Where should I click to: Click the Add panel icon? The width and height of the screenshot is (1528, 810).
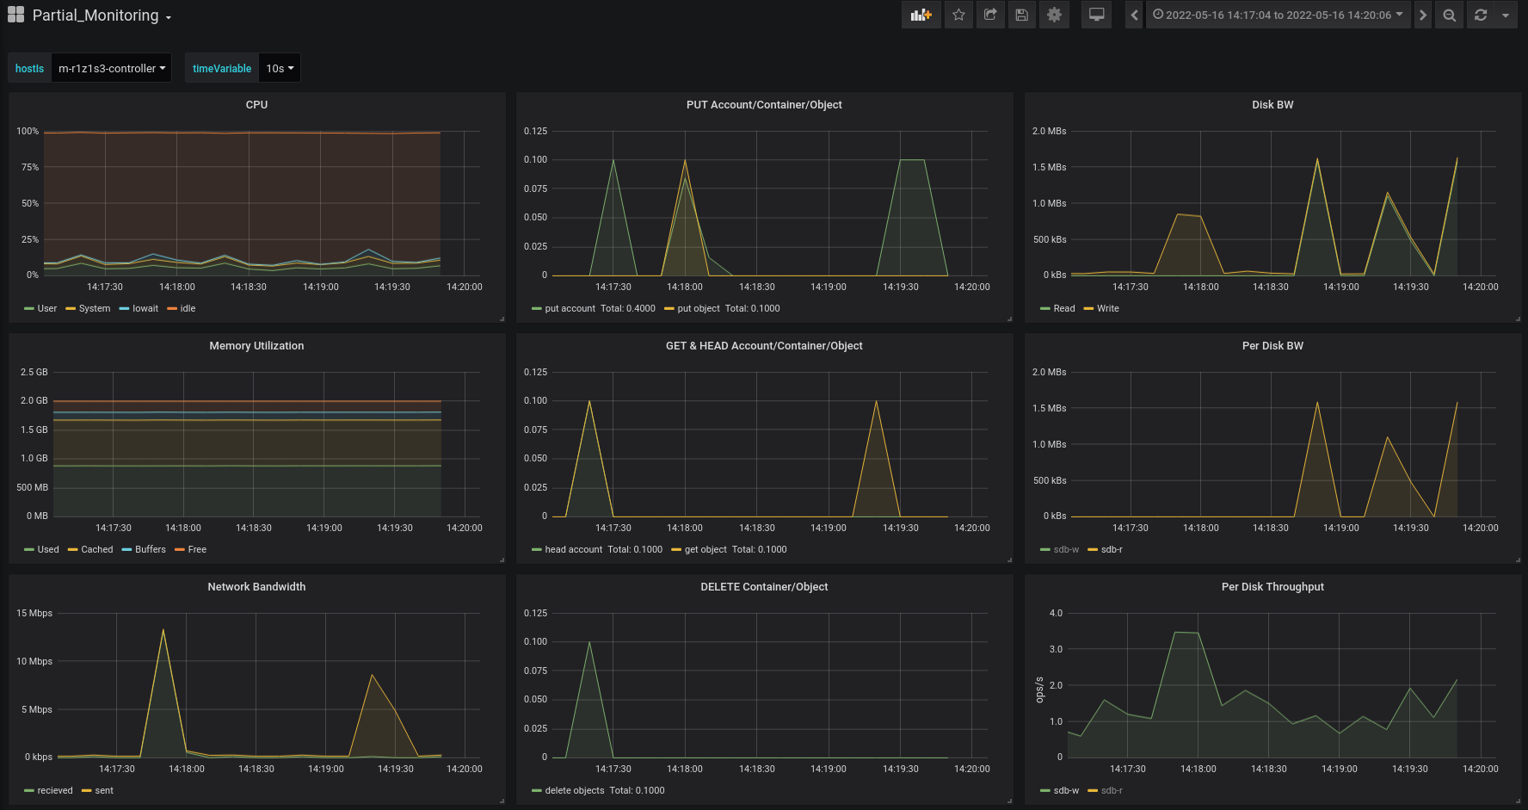click(921, 15)
